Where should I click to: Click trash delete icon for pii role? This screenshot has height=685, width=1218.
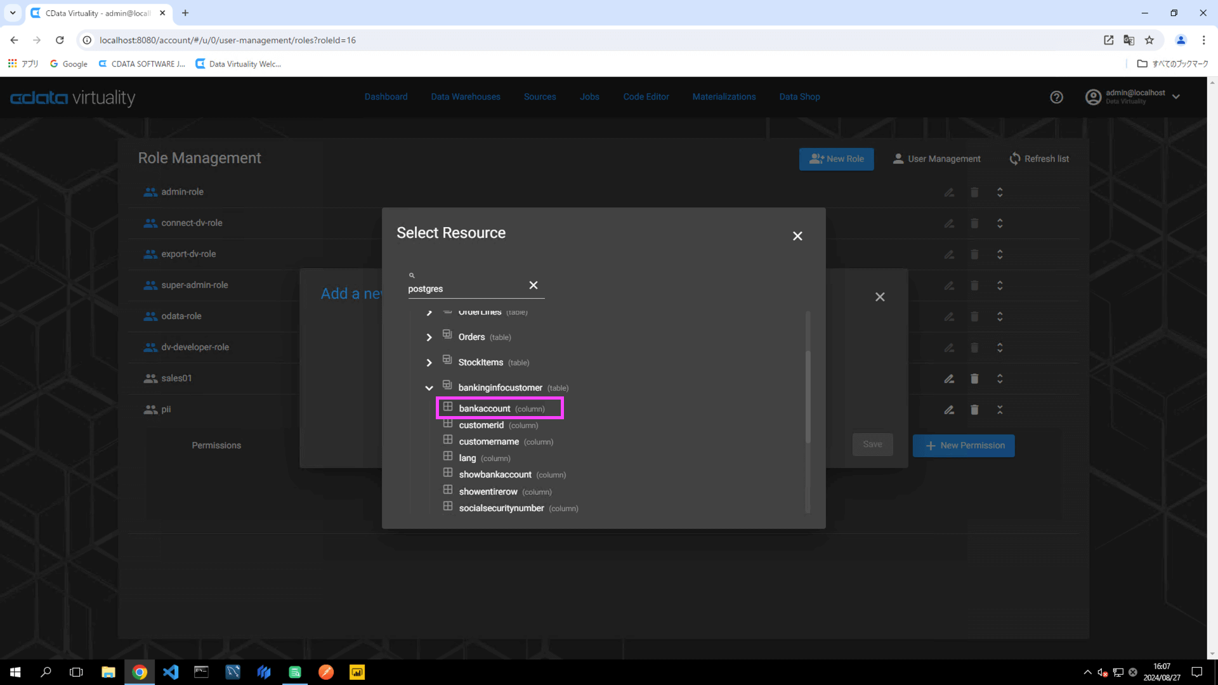click(974, 410)
